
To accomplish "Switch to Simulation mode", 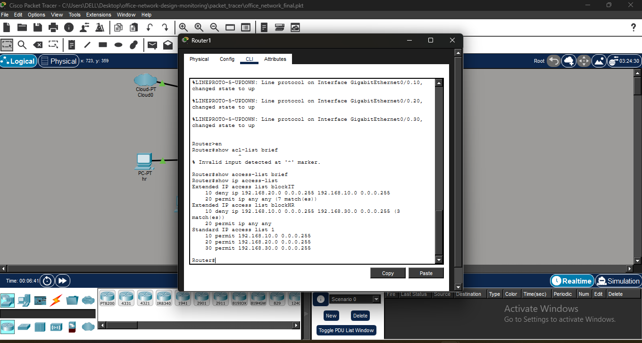I will 617,281.
